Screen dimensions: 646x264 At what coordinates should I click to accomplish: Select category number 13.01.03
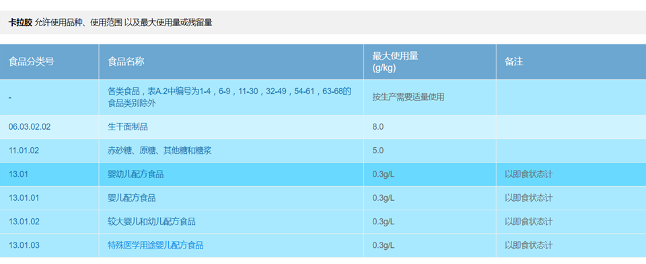coord(24,245)
